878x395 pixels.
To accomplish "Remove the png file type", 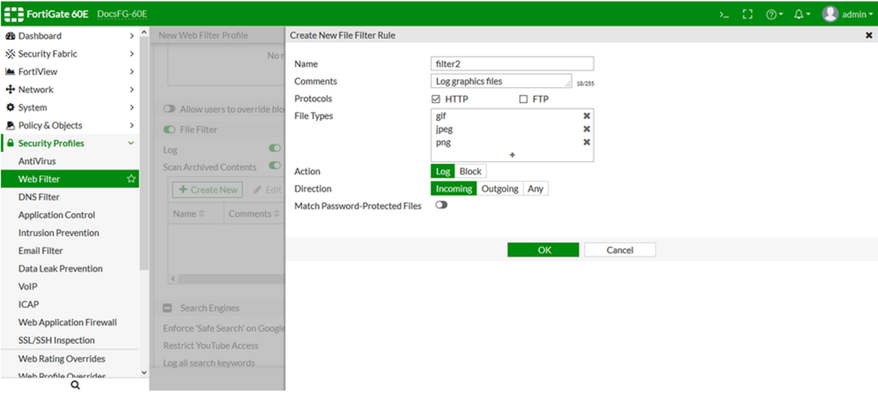I will pyautogui.click(x=586, y=142).
